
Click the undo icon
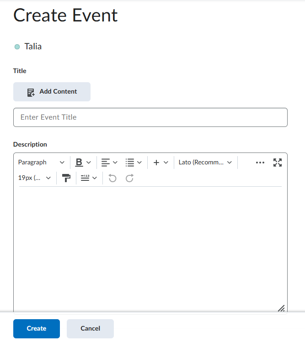[112, 178]
